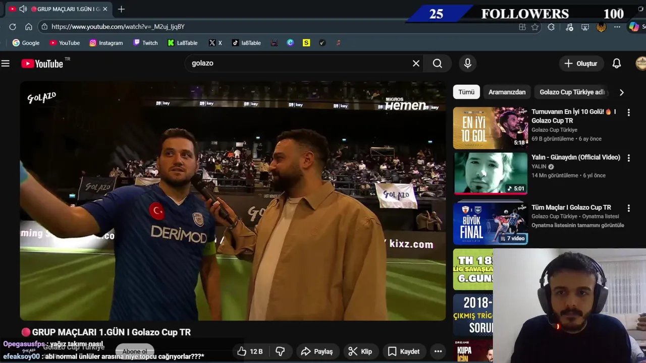This screenshot has width=646, height=363.
Task: Open the media control music icon
Action: (x=569, y=27)
